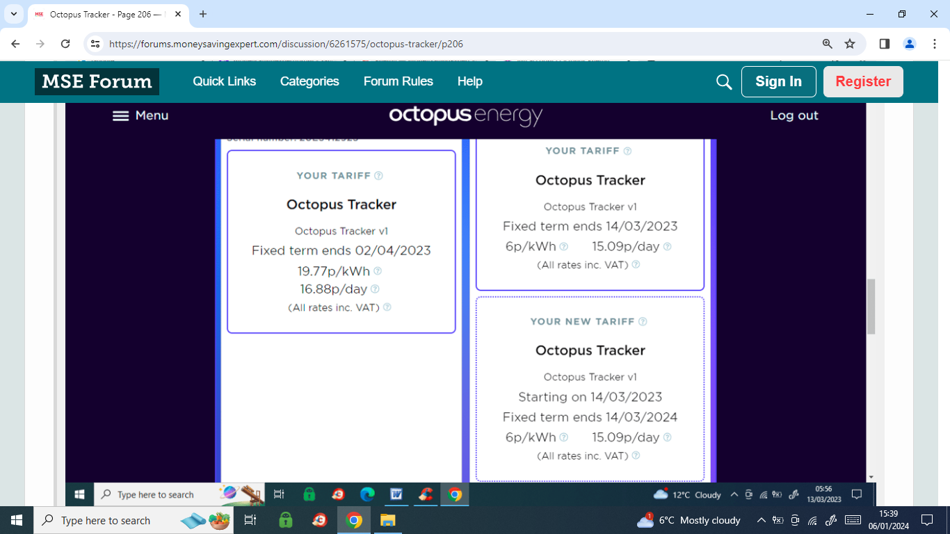
Task: Open Categories menu
Action: point(309,81)
